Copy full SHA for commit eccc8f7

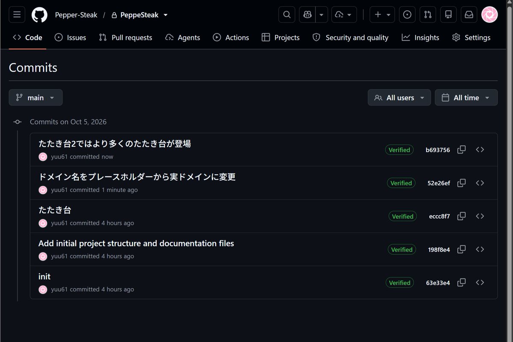click(462, 216)
